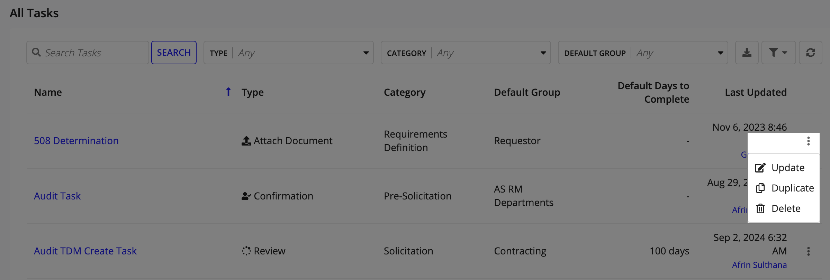Sort by the Type column header
This screenshot has height=280, width=830.
coord(252,92)
